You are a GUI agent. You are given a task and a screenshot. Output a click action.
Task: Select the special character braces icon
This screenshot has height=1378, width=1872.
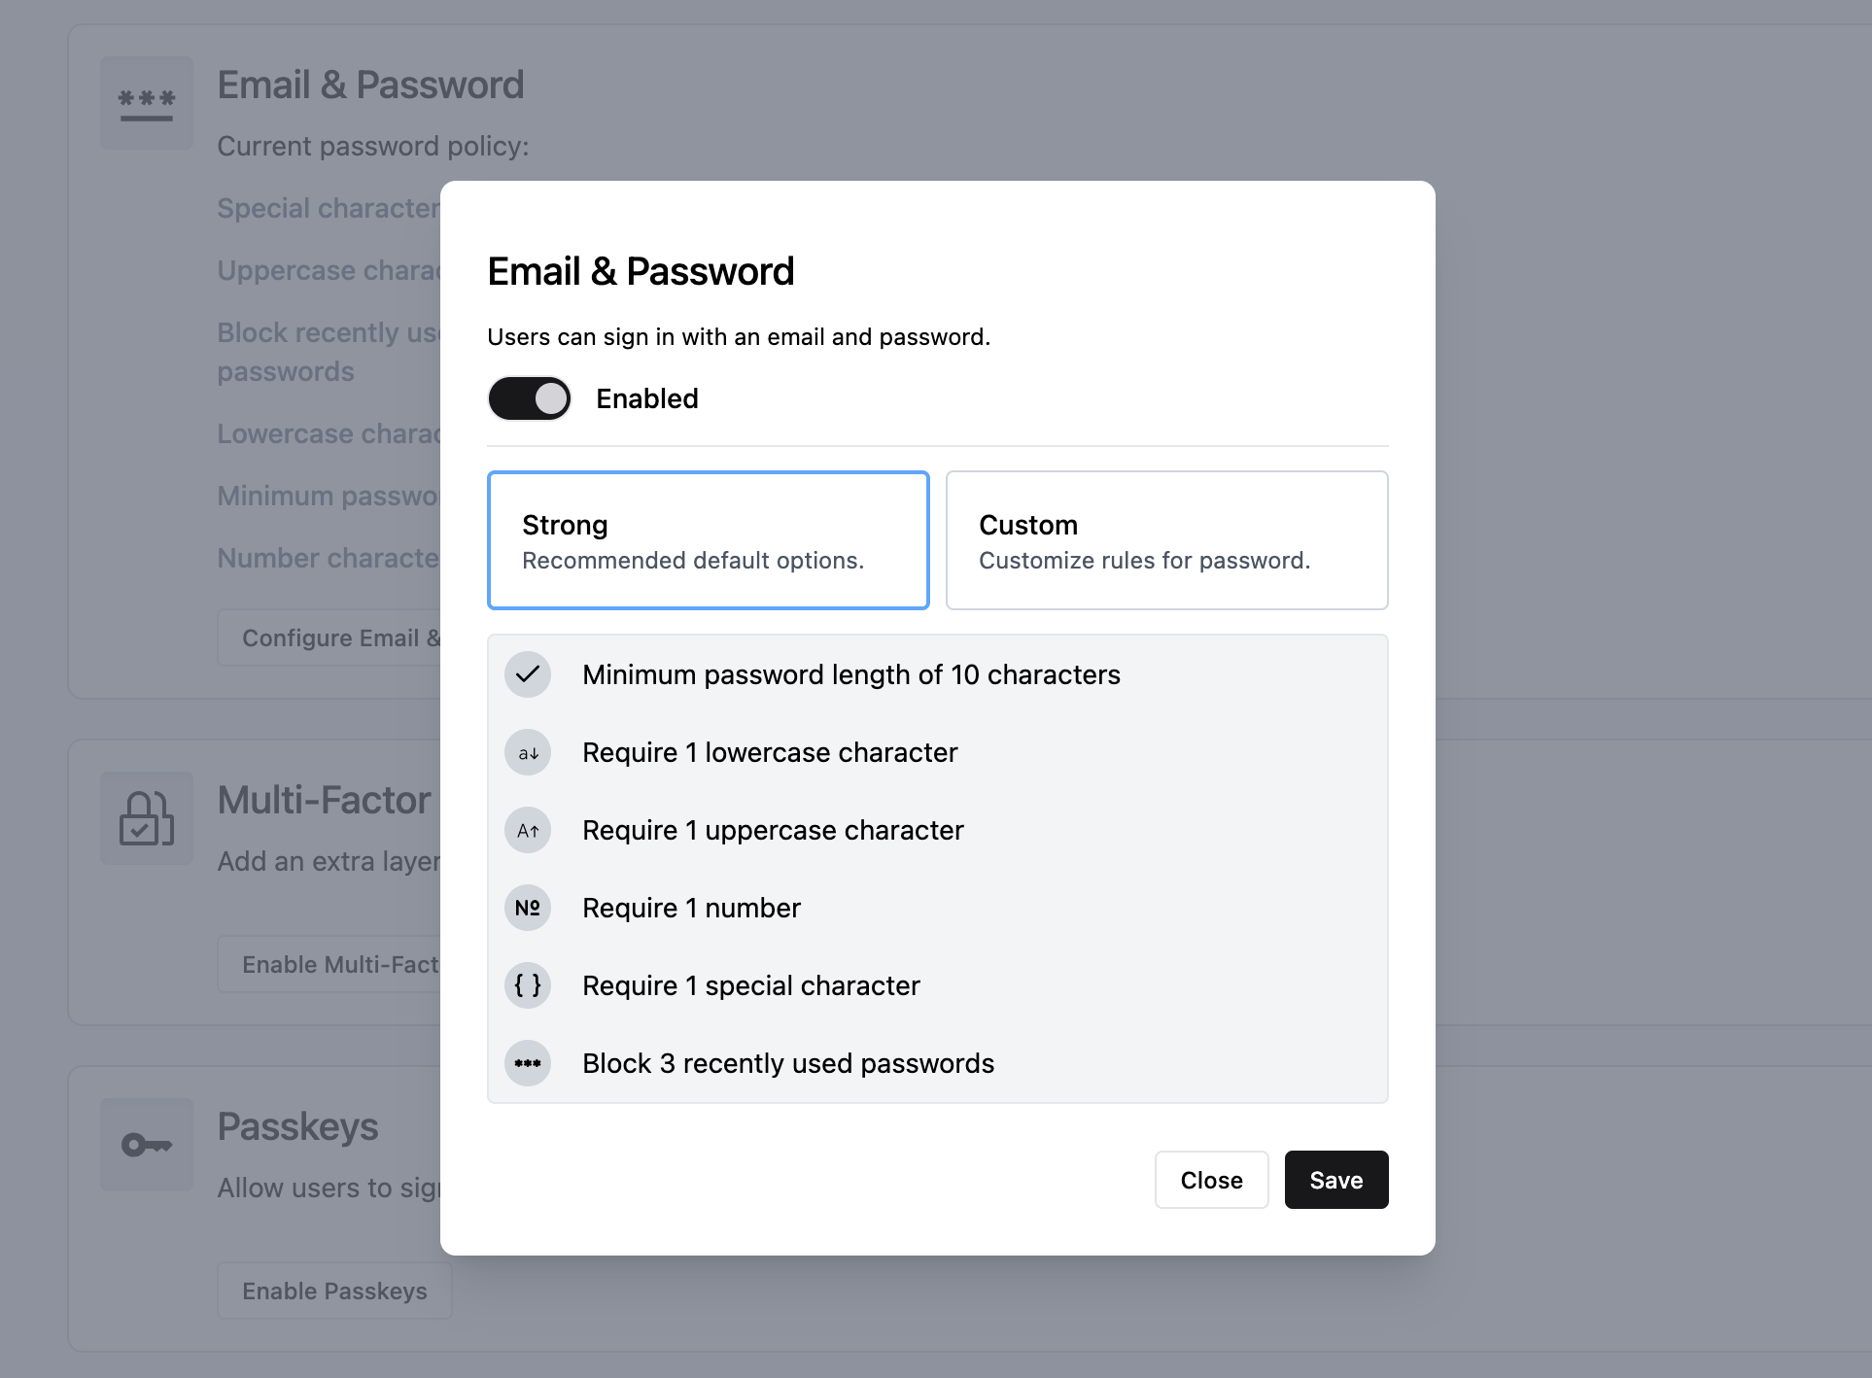click(x=528, y=984)
